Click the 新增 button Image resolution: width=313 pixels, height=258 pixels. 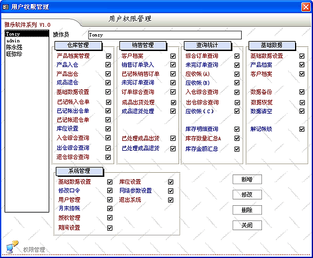247,180
